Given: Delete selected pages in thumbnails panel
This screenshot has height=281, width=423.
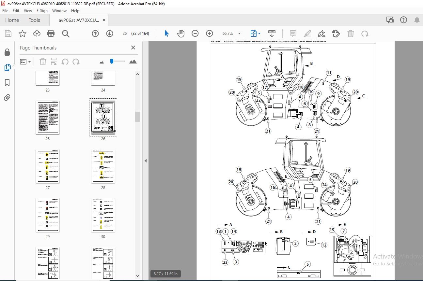Looking at the screenshot, I should pyautogui.click(x=43, y=62).
